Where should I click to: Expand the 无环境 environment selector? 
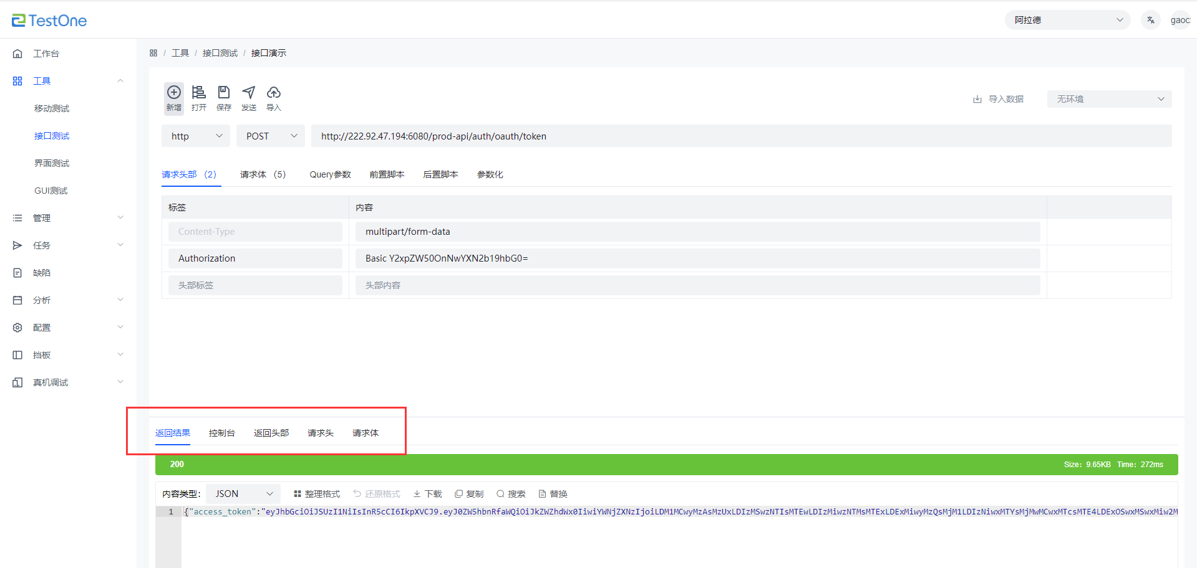click(1108, 99)
